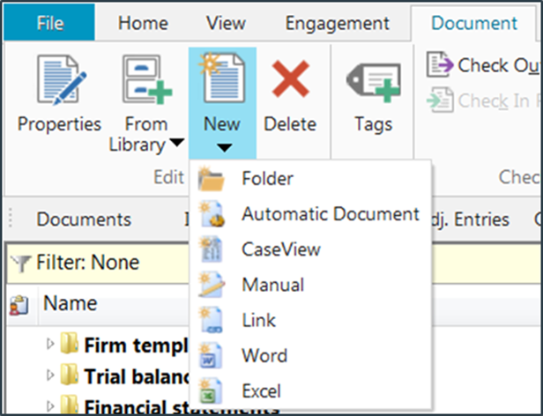
Task: Switch to the Engagement ribbon tab
Action: pyautogui.click(x=337, y=23)
